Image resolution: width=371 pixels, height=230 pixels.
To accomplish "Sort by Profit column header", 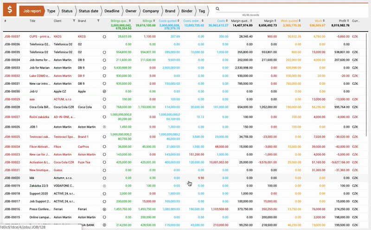I will point(344,21).
